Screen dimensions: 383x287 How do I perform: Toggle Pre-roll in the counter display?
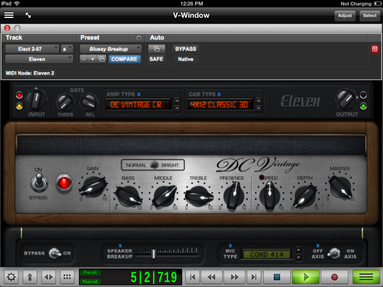tap(90, 272)
